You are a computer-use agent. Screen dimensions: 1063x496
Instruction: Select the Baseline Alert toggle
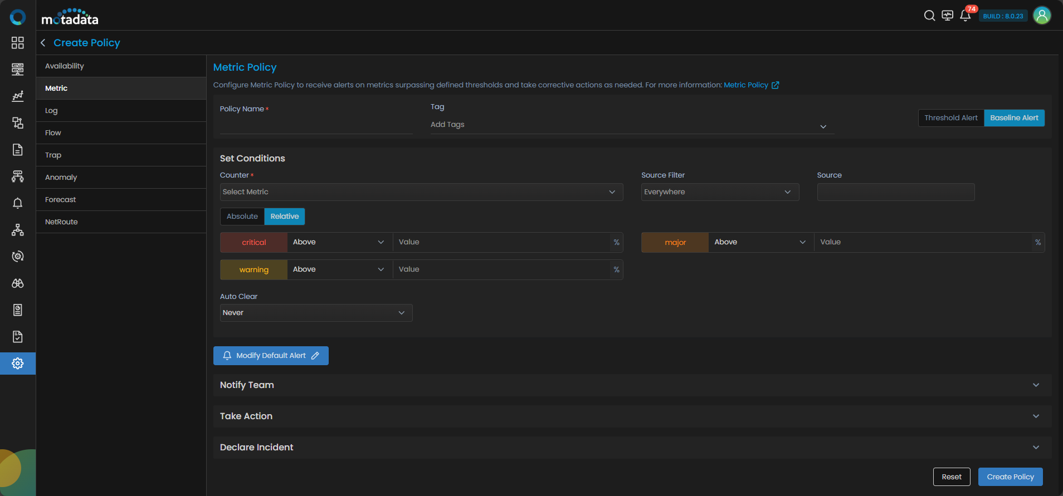pyautogui.click(x=1014, y=118)
